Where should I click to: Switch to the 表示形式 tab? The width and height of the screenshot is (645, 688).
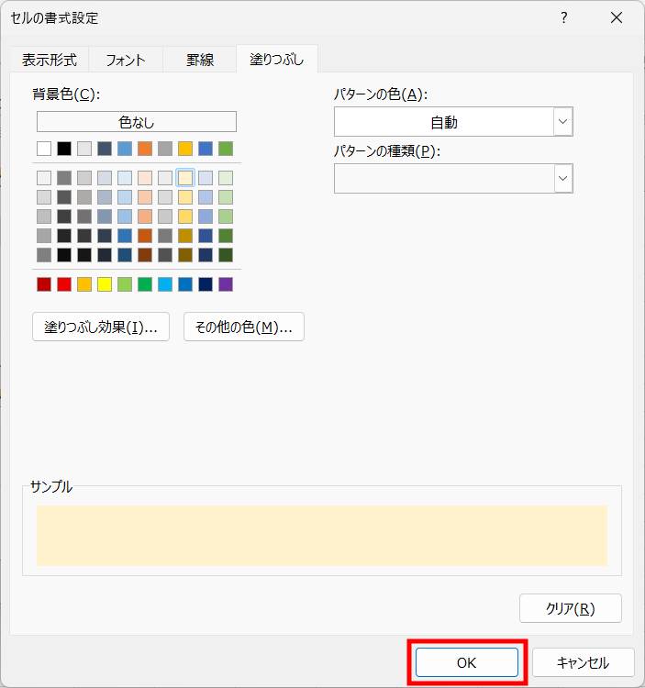point(50,60)
